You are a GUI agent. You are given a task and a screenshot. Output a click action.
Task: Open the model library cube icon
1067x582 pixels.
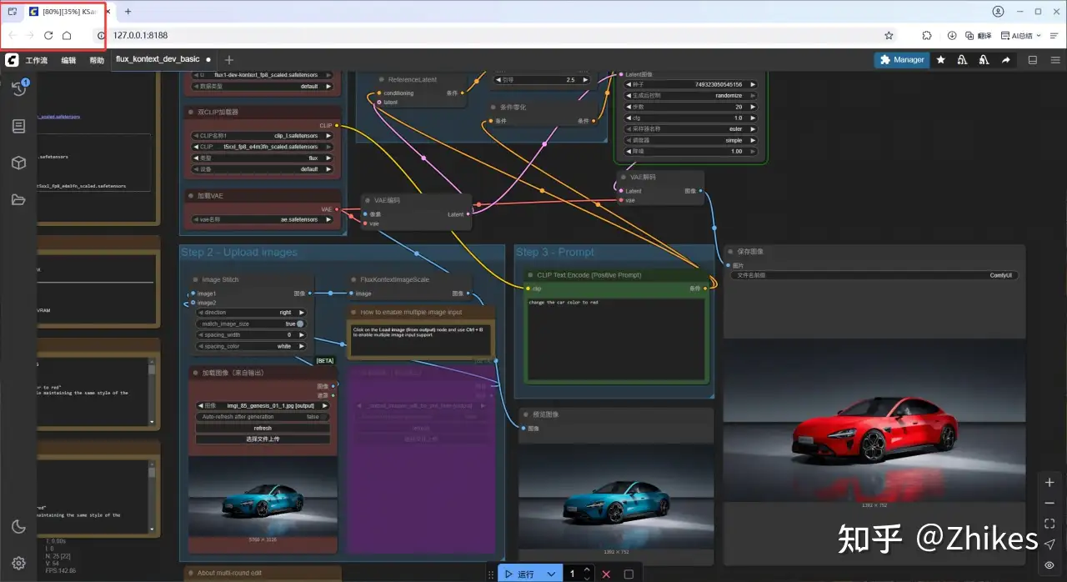(x=18, y=163)
